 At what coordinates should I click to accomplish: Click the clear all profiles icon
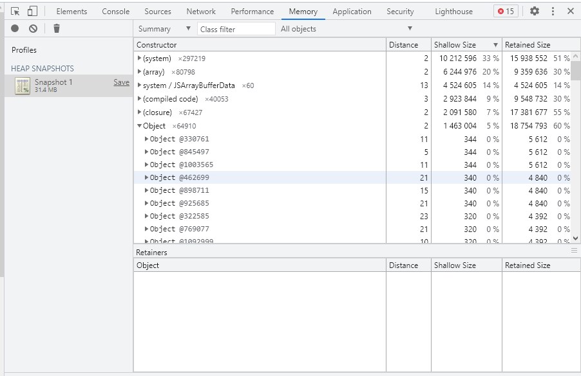tap(33, 28)
